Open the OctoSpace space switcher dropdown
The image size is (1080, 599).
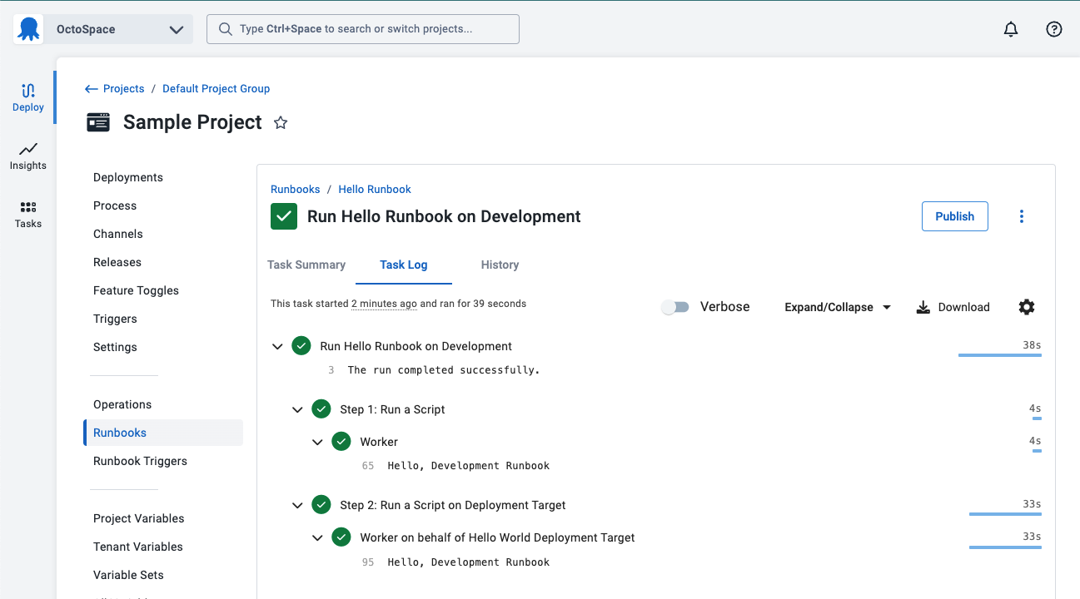point(118,29)
